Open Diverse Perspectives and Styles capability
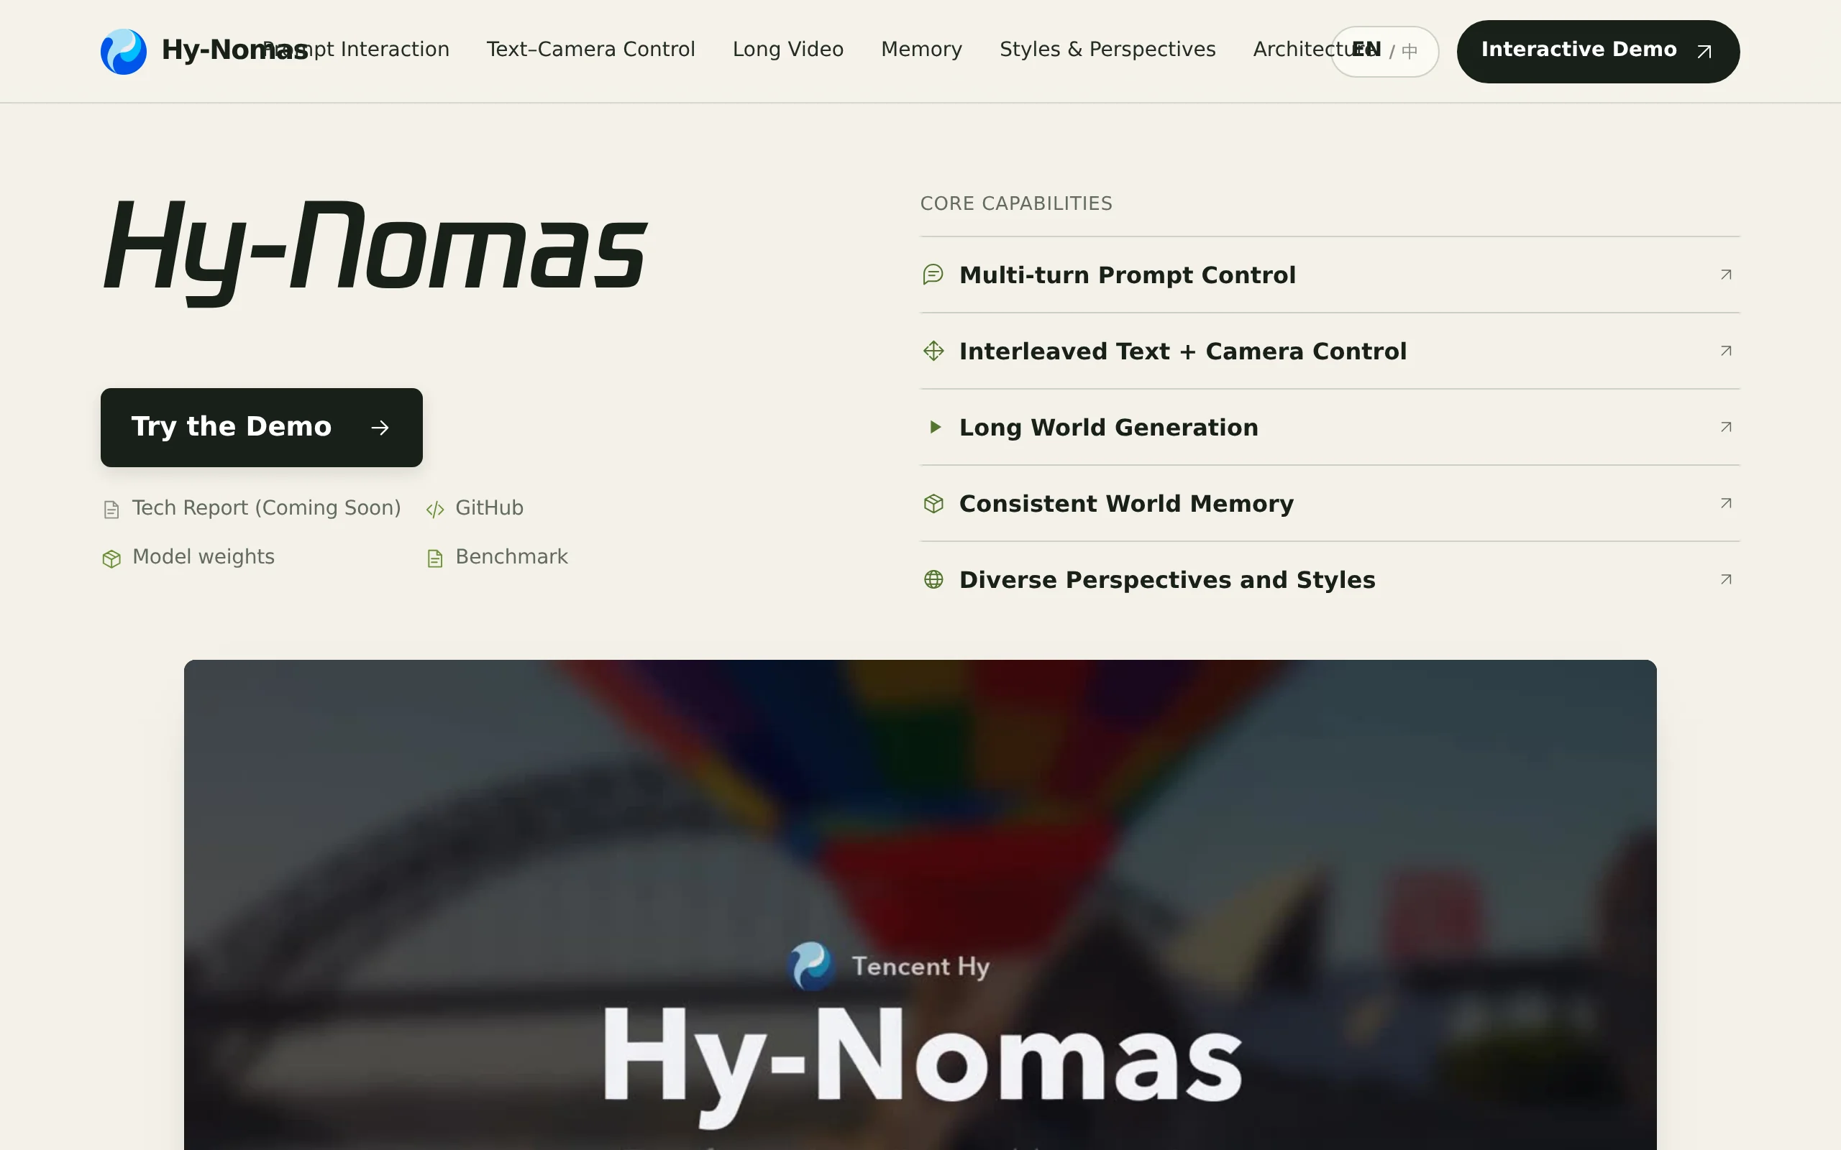Viewport: 1841px width, 1150px height. [x=1330, y=579]
